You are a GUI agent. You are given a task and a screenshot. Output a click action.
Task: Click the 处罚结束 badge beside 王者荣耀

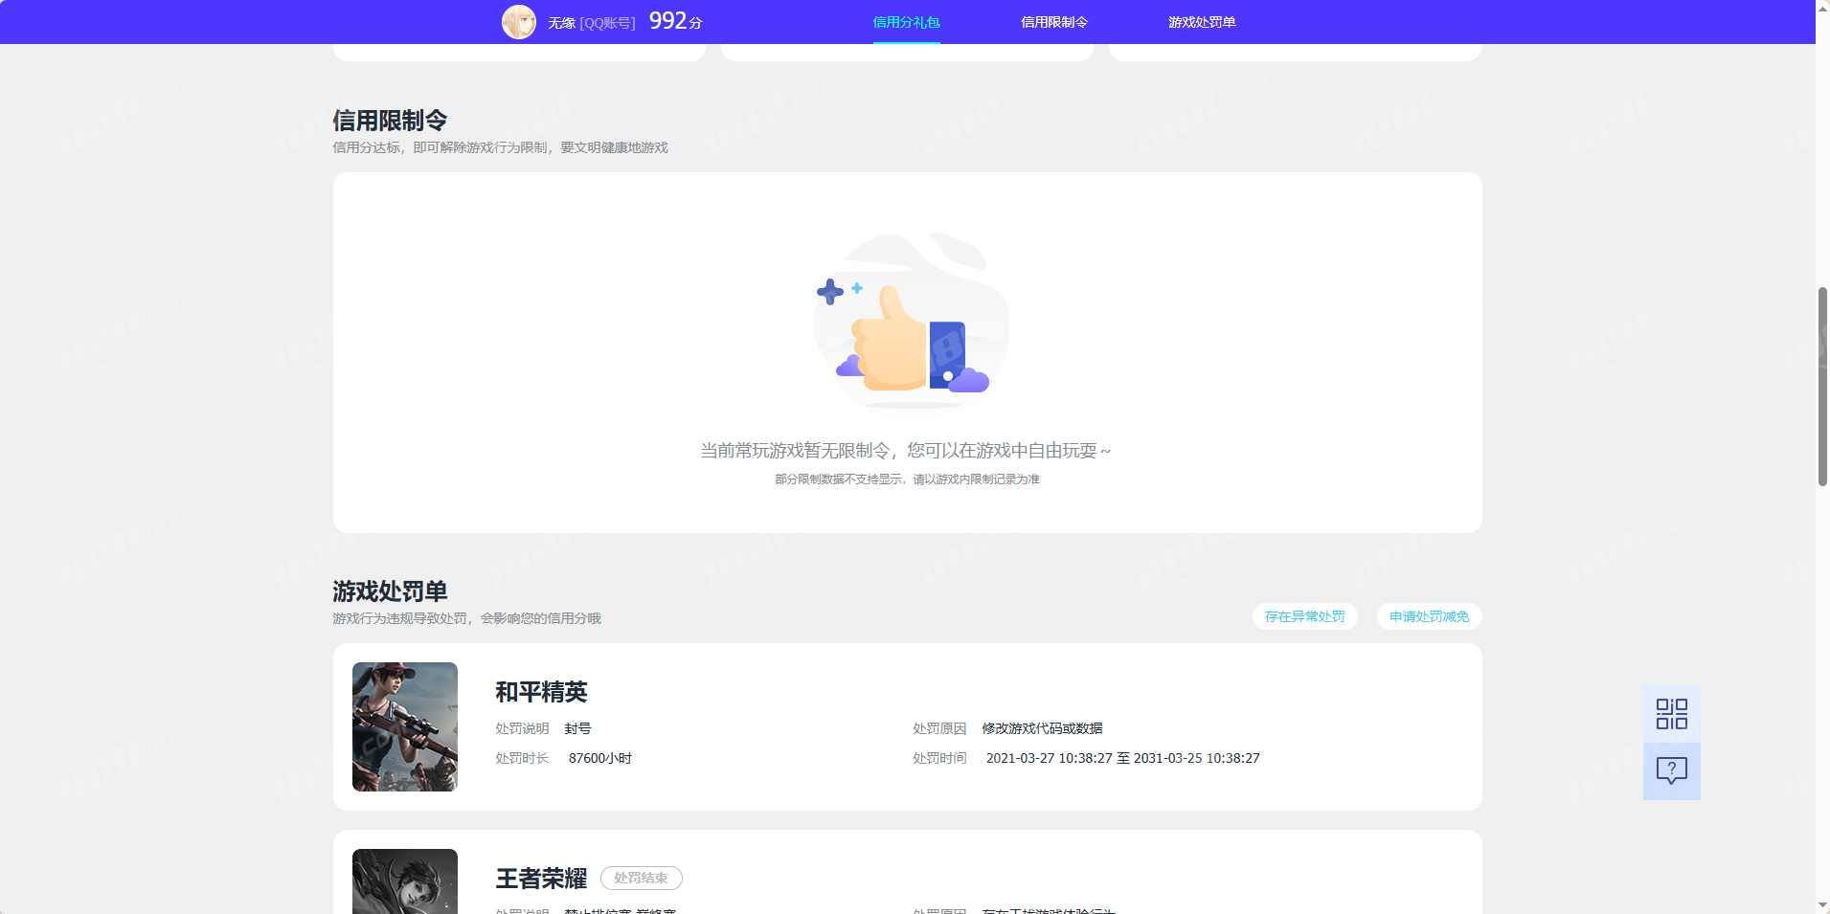point(641,878)
